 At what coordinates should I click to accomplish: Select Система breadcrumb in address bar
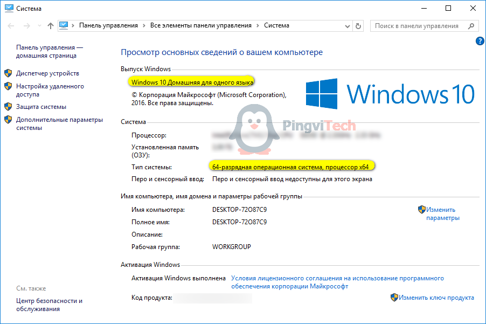(276, 25)
